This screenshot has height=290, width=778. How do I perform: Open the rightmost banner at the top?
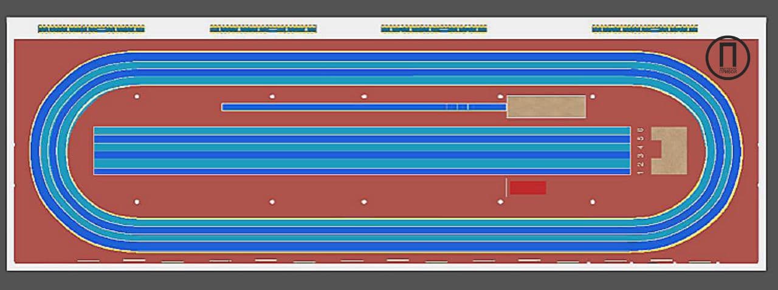coord(645,29)
